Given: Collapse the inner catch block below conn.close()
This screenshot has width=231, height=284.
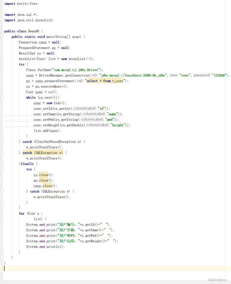Looking at the screenshot, I should click(2, 191).
